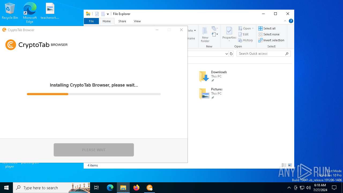Show hidden system tray icons

tap(289, 188)
